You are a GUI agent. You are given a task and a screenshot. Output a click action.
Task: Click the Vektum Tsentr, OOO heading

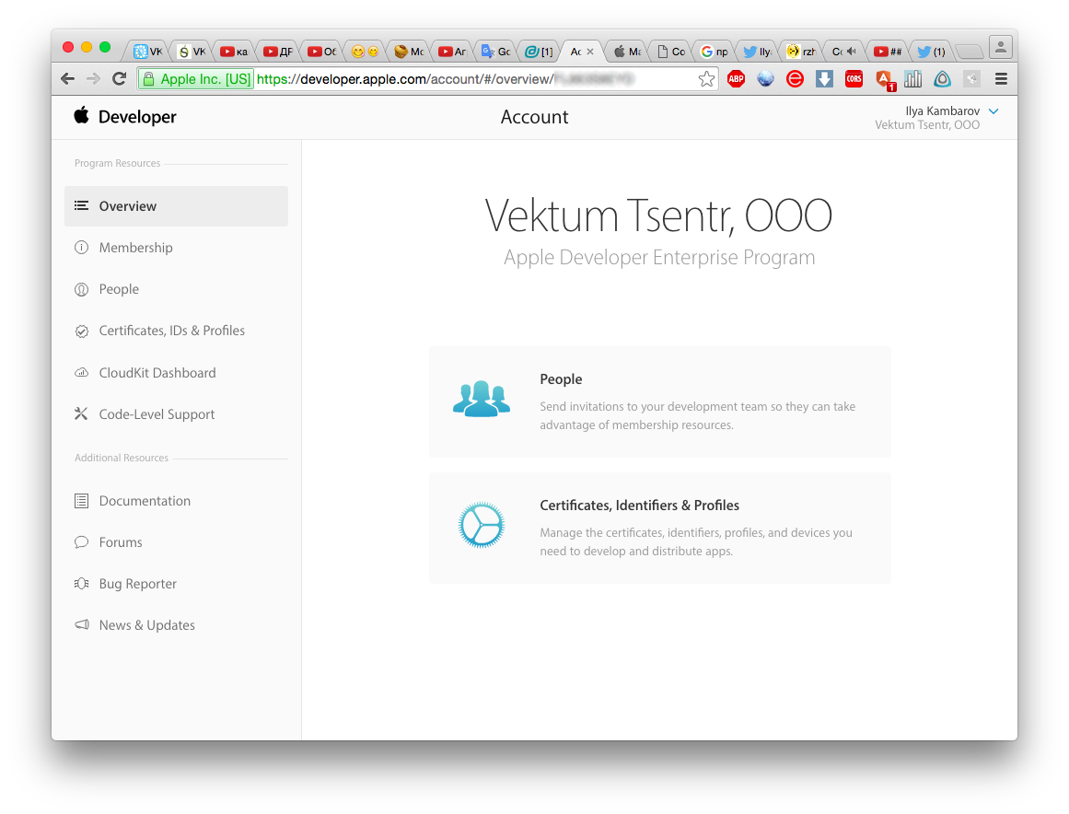(658, 216)
